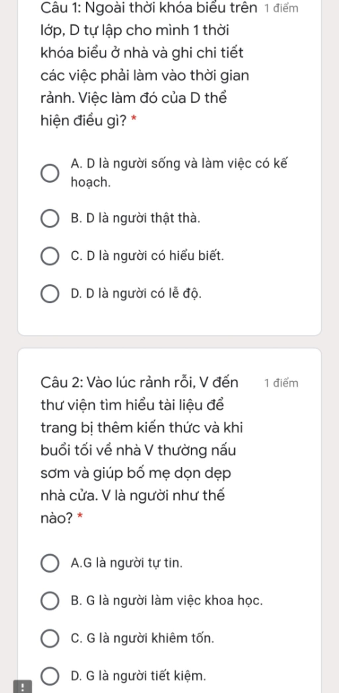The image size is (339, 693).
Task: Pick 'D. D là người có lễ độ'
Action: tap(50, 294)
